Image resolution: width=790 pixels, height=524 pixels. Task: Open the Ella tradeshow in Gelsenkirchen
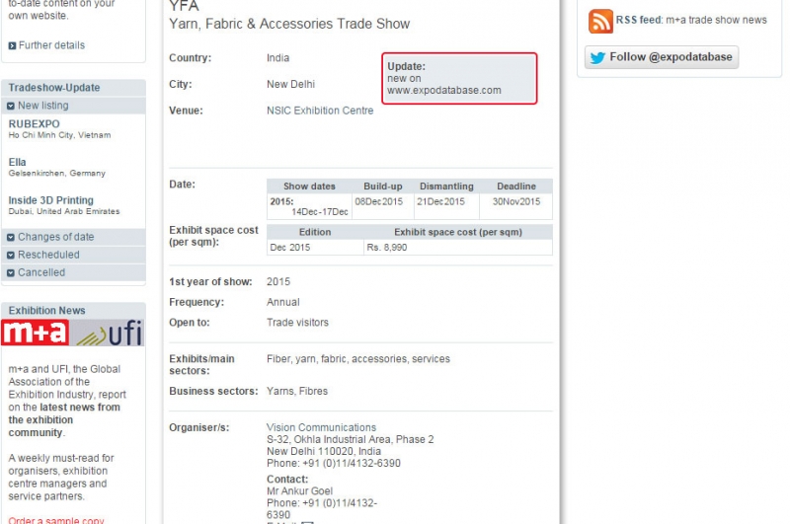coord(18,162)
